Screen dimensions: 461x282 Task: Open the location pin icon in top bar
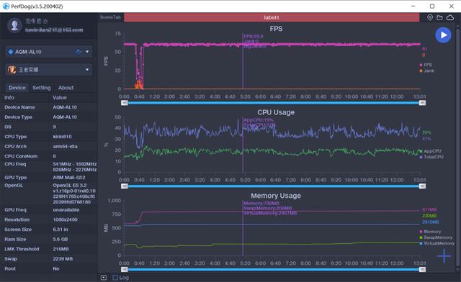430,17
